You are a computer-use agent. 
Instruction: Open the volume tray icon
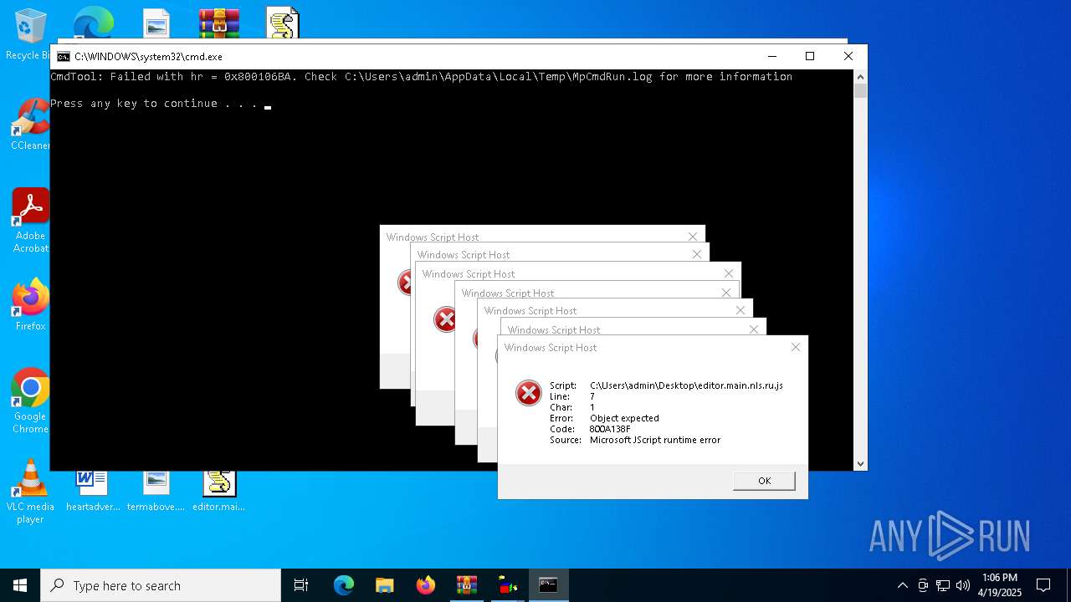click(962, 585)
